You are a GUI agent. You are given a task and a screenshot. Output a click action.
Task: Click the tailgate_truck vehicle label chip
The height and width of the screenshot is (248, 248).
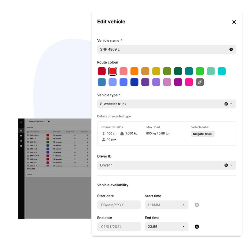203,134
